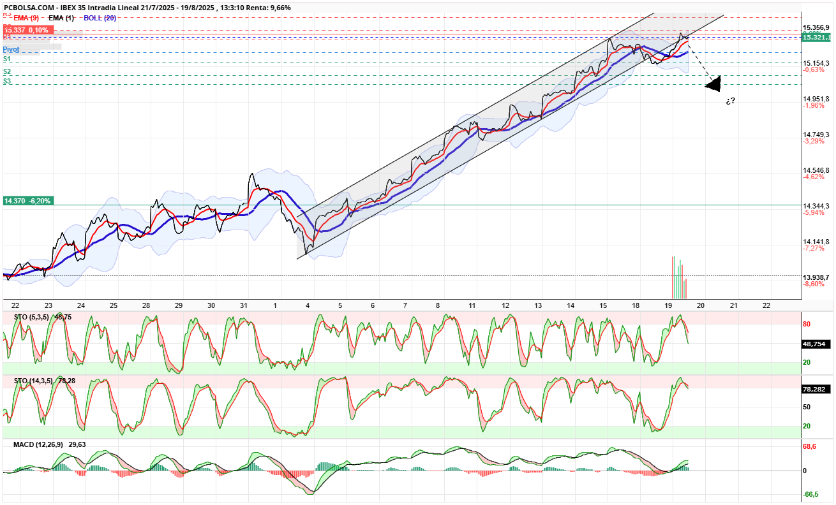Click the '68,6' MACD scale value
Image resolution: width=836 pixels, height=505 pixels.
pyautogui.click(x=809, y=447)
